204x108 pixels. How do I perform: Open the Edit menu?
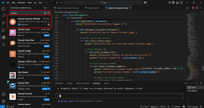(x=13, y=3)
